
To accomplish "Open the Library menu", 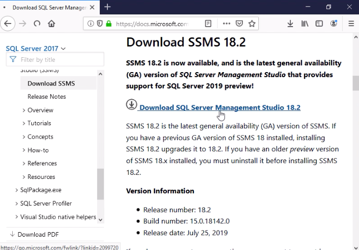I will coord(305,24).
